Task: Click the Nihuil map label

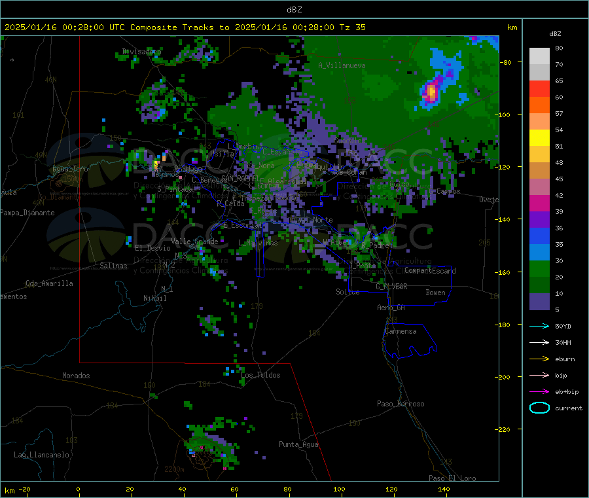Action: pyautogui.click(x=154, y=298)
